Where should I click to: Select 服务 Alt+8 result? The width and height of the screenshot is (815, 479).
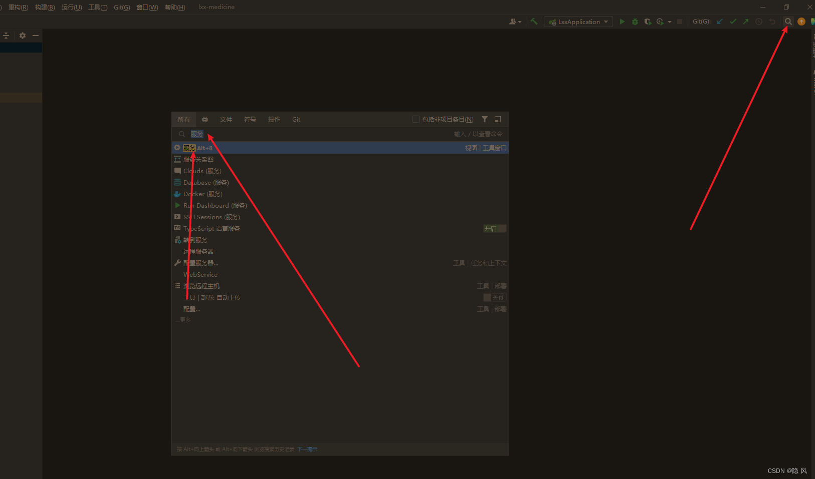[340, 148]
